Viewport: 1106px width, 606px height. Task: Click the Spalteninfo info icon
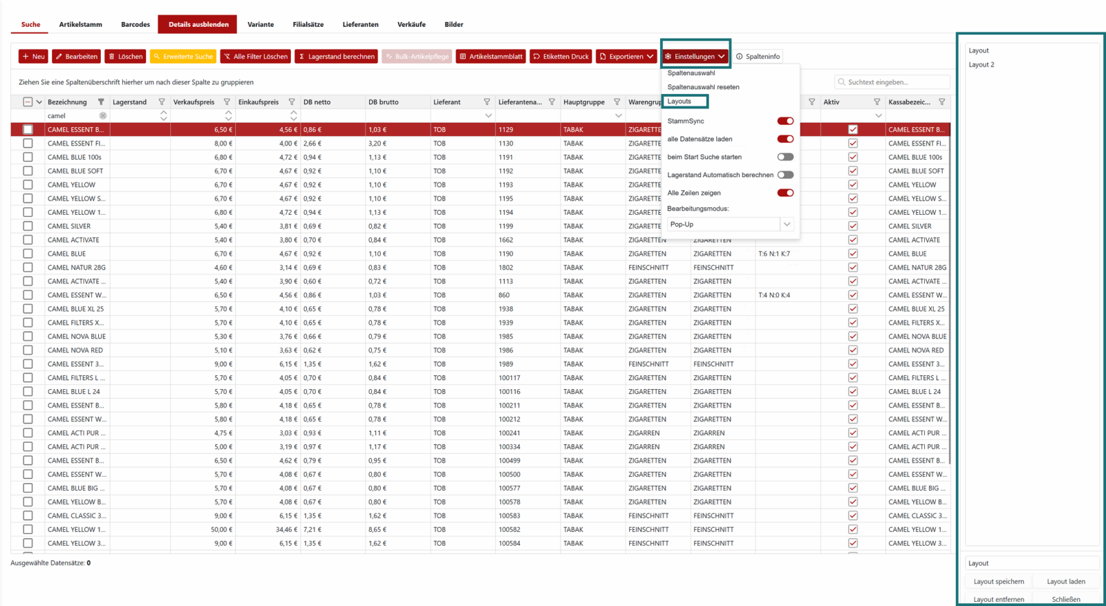coord(740,57)
